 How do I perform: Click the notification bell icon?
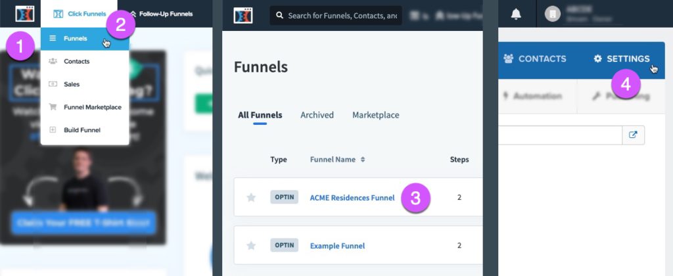(516, 14)
